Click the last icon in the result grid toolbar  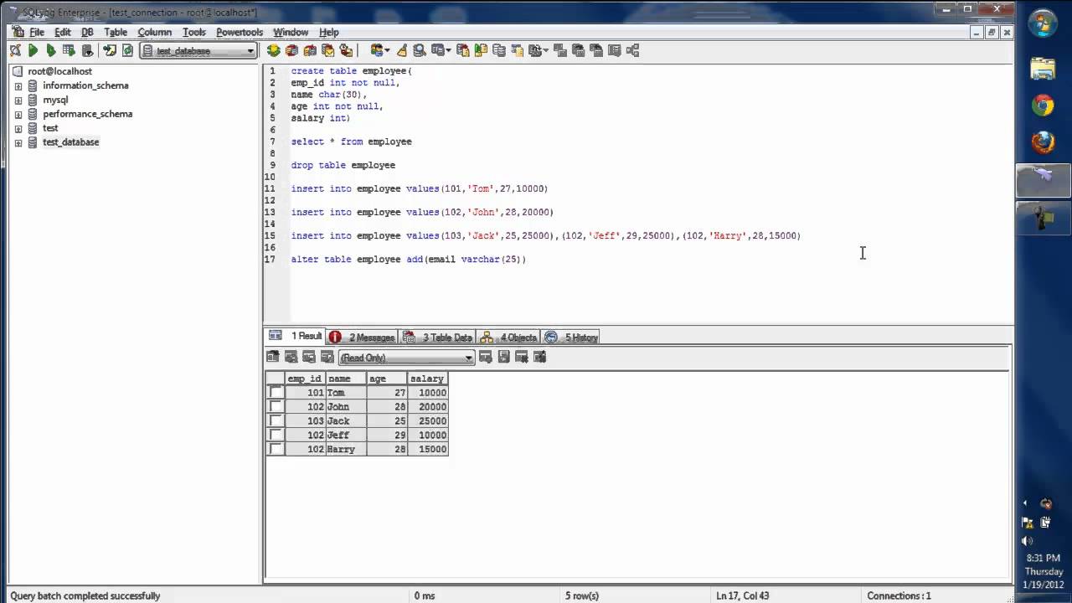coord(539,357)
